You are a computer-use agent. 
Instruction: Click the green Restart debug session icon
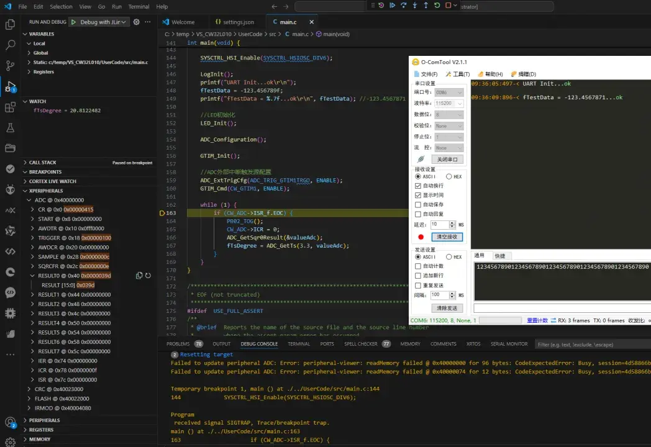click(437, 5)
